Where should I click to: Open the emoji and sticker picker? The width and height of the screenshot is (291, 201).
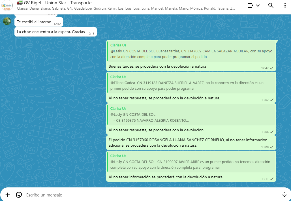pyautogui.click(x=19, y=195)
